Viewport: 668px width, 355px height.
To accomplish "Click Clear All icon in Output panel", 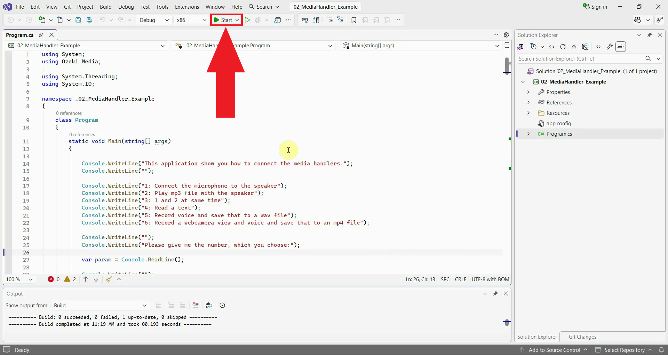I will point(196,305).
